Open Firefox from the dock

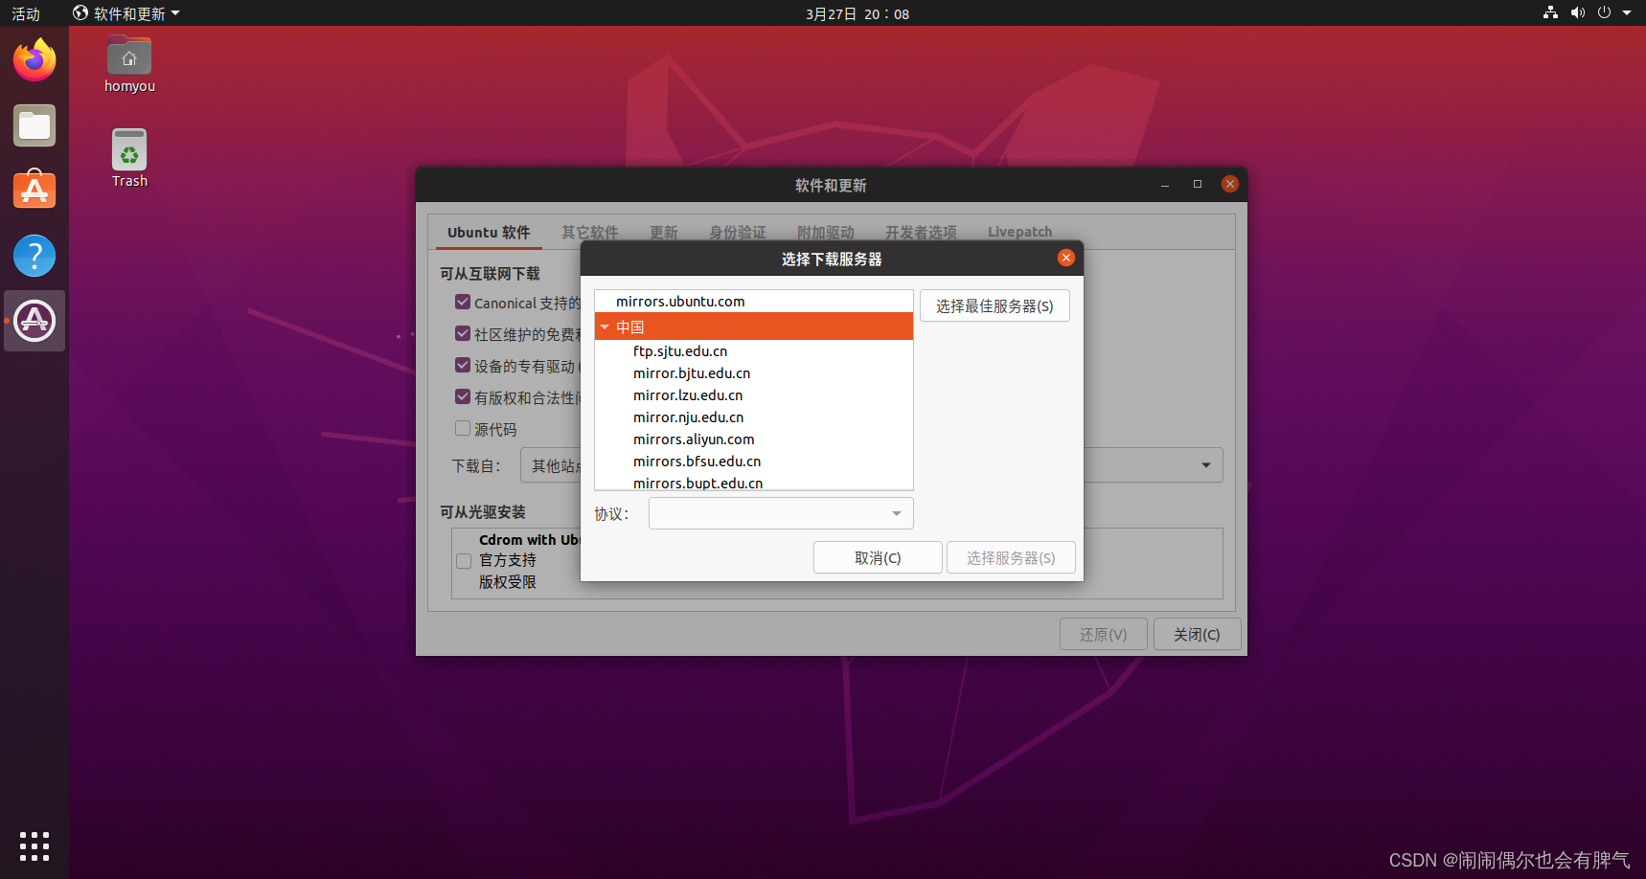[34, 60]
